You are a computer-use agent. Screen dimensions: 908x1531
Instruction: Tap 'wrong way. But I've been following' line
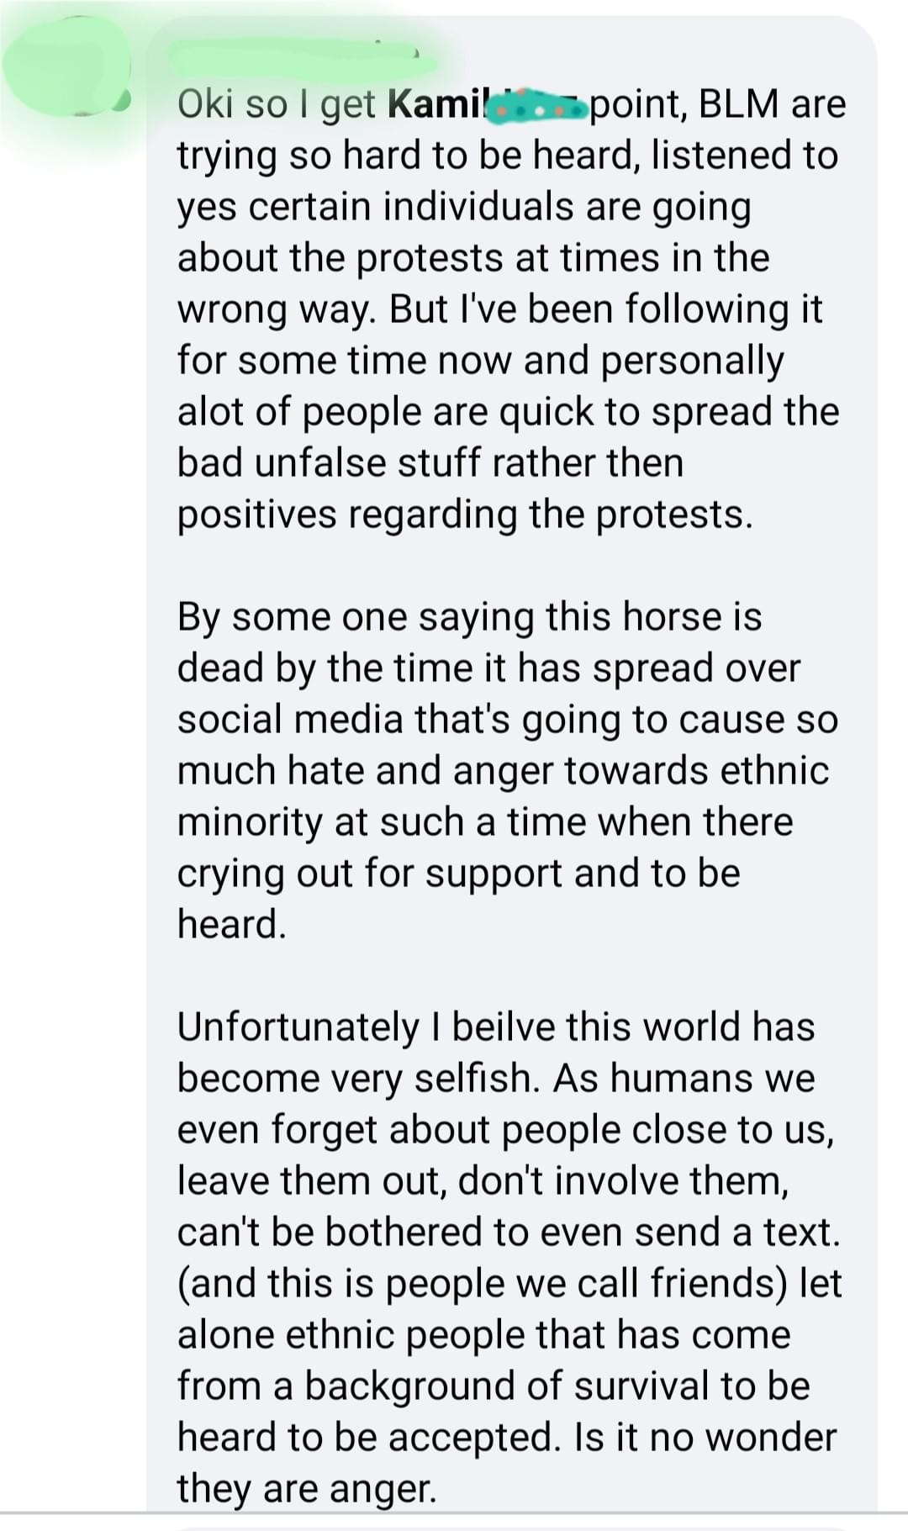499,309
